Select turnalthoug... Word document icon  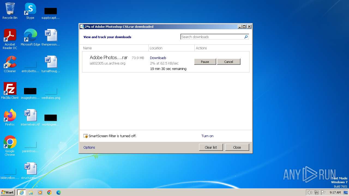point(50,64)
